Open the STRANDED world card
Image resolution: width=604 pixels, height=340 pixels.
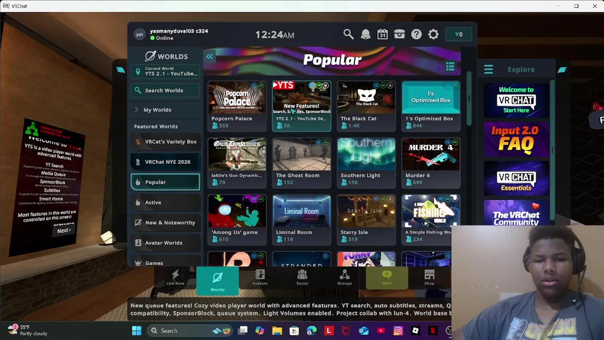302,259
